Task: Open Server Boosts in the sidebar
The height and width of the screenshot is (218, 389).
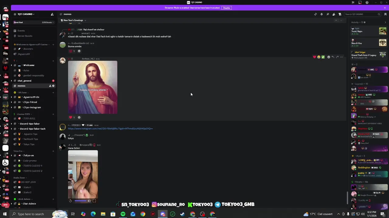Action: 25,36
